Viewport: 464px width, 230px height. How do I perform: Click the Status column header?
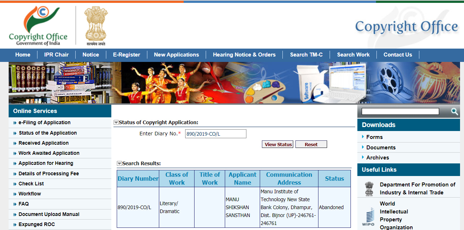pyautogui.click(x=334, y=179)
